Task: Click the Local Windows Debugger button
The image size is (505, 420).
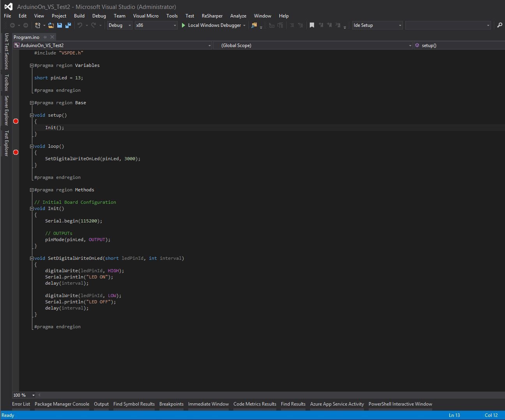Action: (x=211, y=25)
